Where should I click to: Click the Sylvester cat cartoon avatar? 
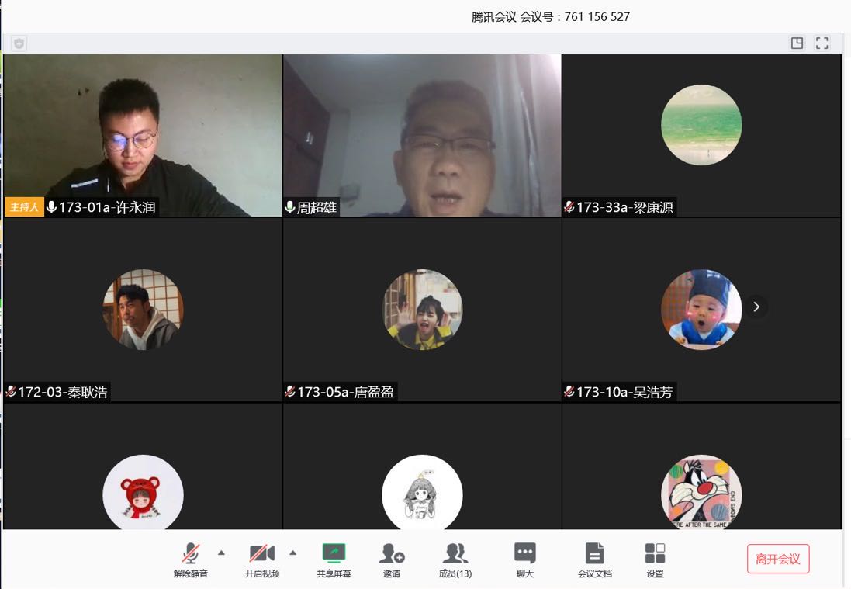(x=701, y=493)
